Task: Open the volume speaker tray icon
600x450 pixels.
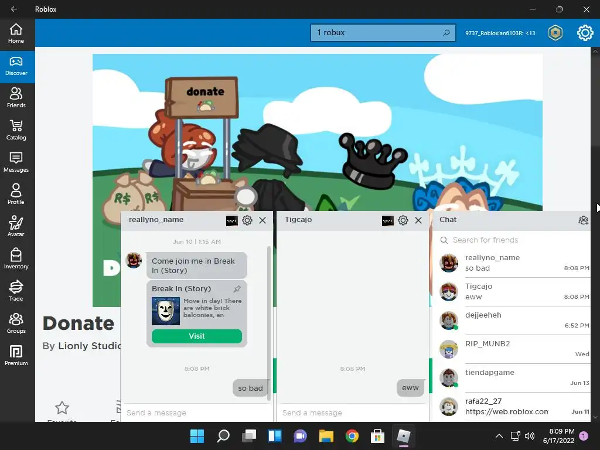Action: (x=530, y=436)
